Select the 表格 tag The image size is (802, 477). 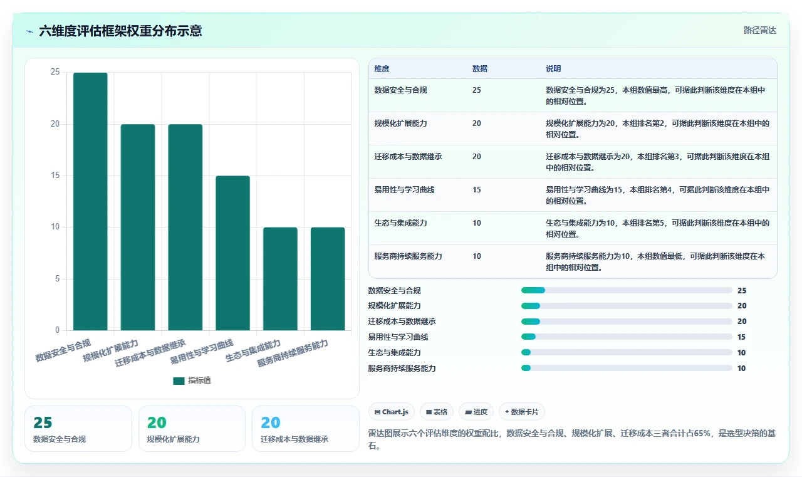point(437,412)
